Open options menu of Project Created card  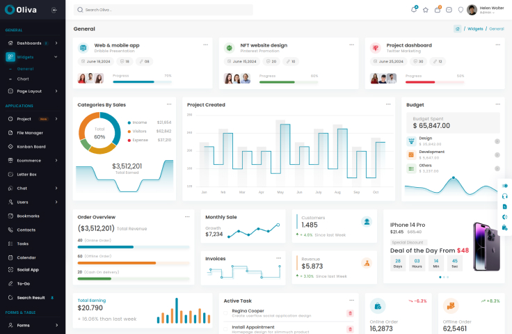388,104
